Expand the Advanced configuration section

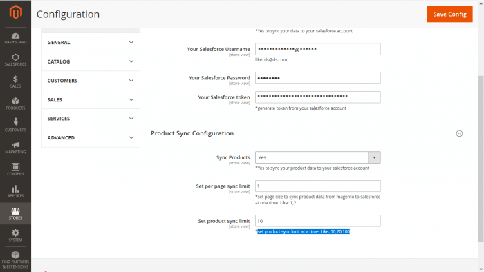click(x=91, y=137)
